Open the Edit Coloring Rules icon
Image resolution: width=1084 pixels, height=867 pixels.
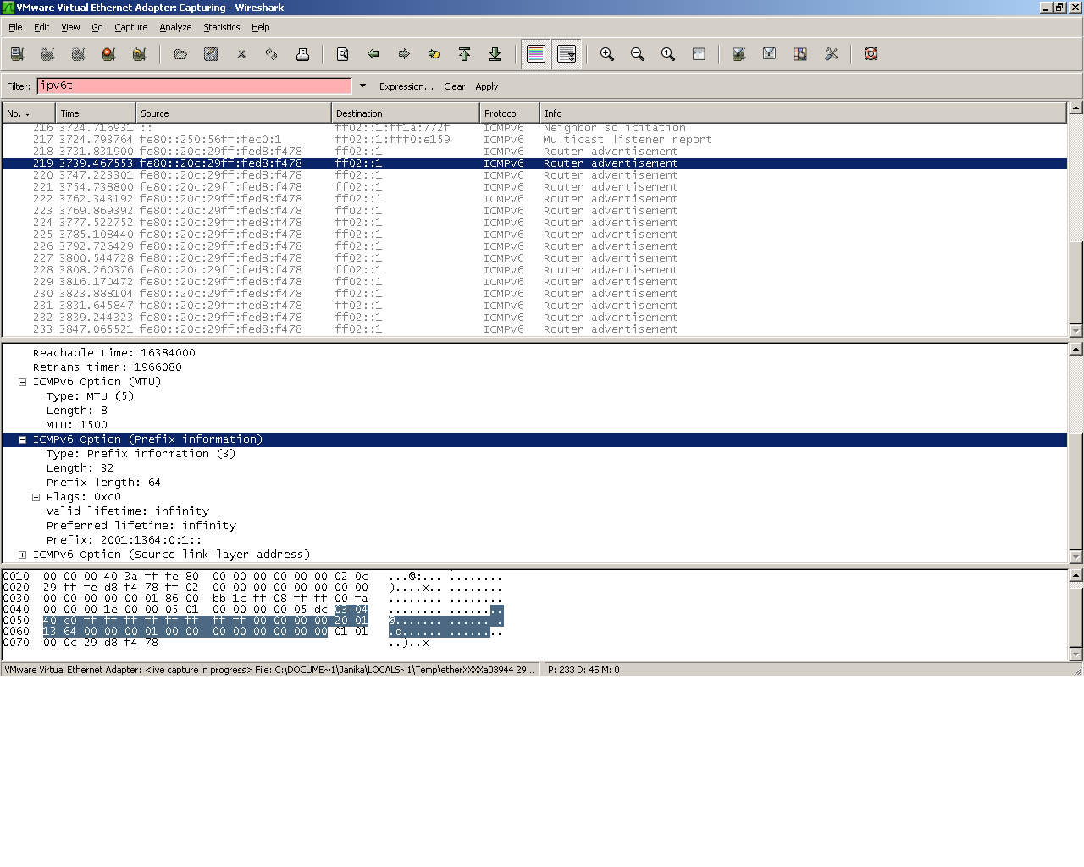(799, 53)
